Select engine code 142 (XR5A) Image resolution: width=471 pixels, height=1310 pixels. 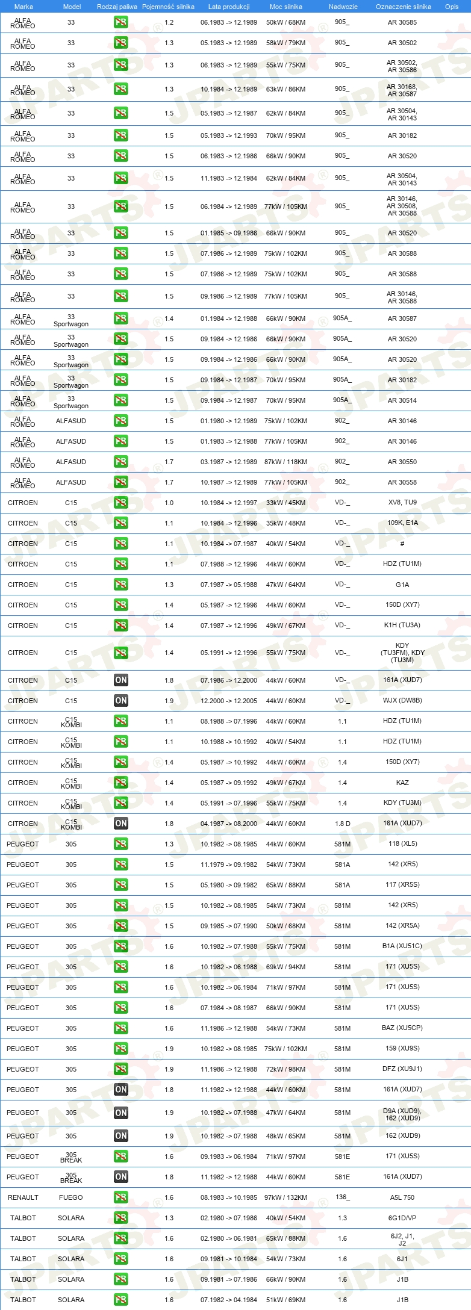[x=403, y=925]
